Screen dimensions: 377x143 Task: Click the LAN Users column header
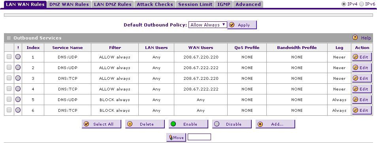tap(156, 47)
